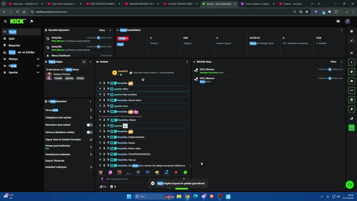Switch to Katy Perry browser tab
The image size is (357, 201).
pos(26,4)
